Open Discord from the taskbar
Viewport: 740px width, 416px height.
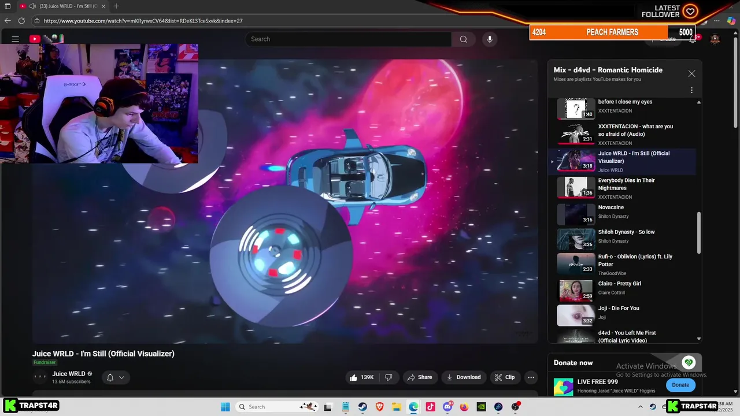[x=447, y=407]
